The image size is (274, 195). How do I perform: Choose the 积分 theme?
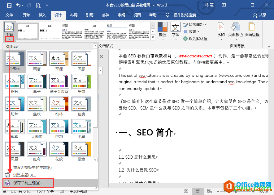[x=15, y=84]
